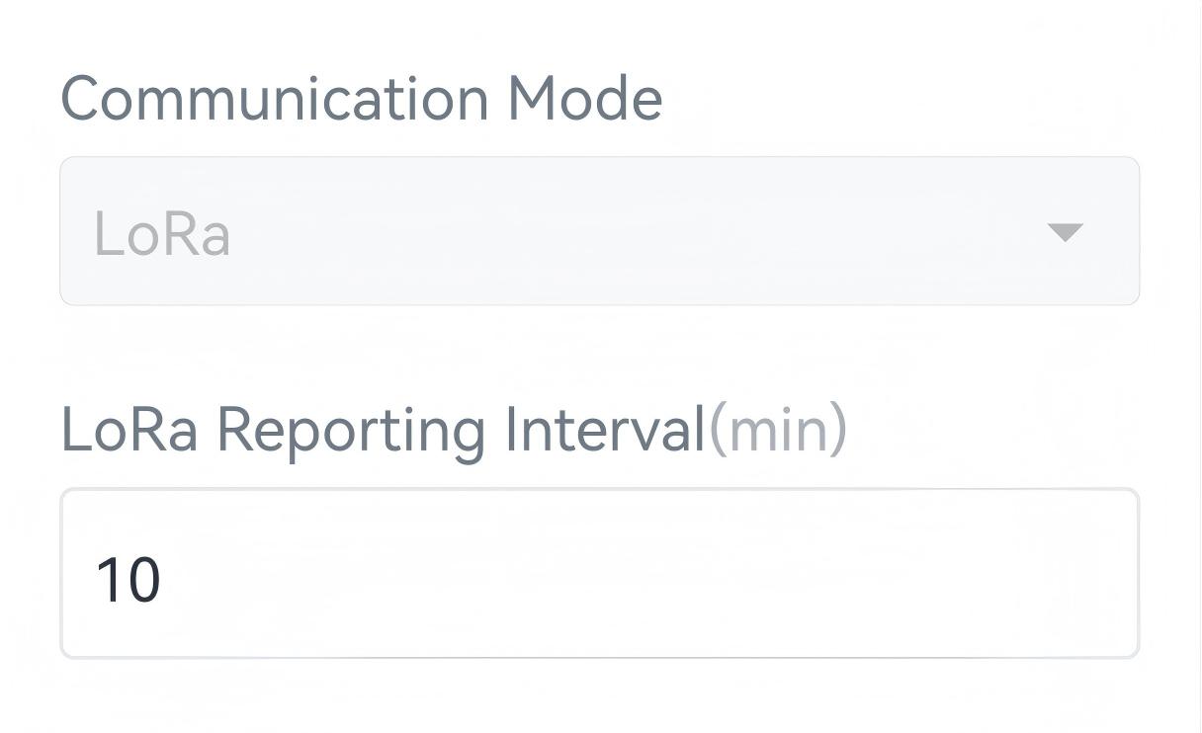Click the (min) unit text
Viewport: 1202px width, 733px height.
[778, 430]
